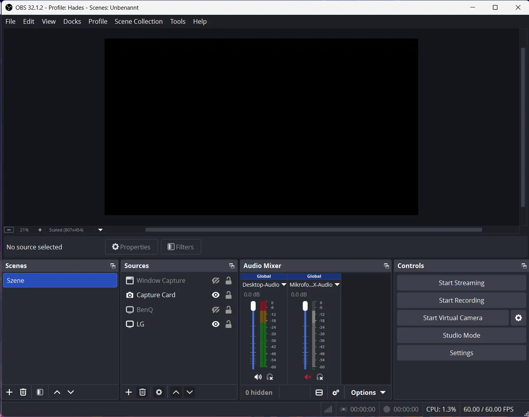Open virtual camera settings gear
Viewport: 529px width, 417px height.
[x=519, y=318]
